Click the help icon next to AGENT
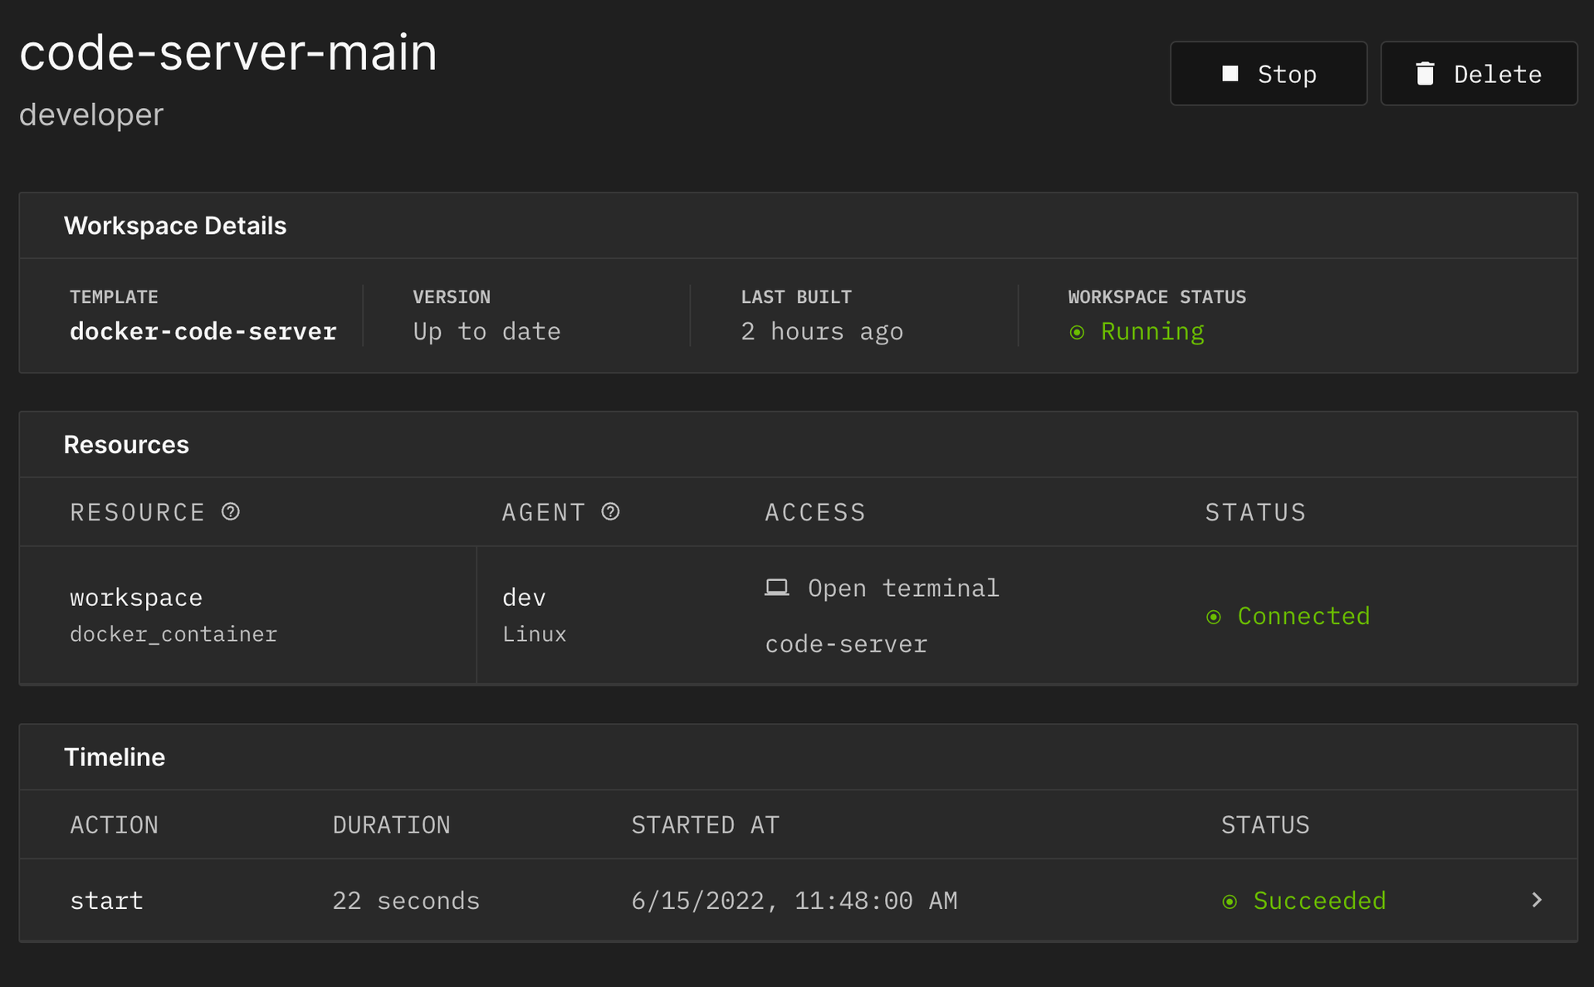The height and width of the screenshot is (987, 1594). click(610, 511)
